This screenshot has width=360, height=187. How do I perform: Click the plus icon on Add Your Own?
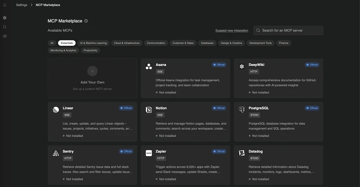tap(92, 71)
